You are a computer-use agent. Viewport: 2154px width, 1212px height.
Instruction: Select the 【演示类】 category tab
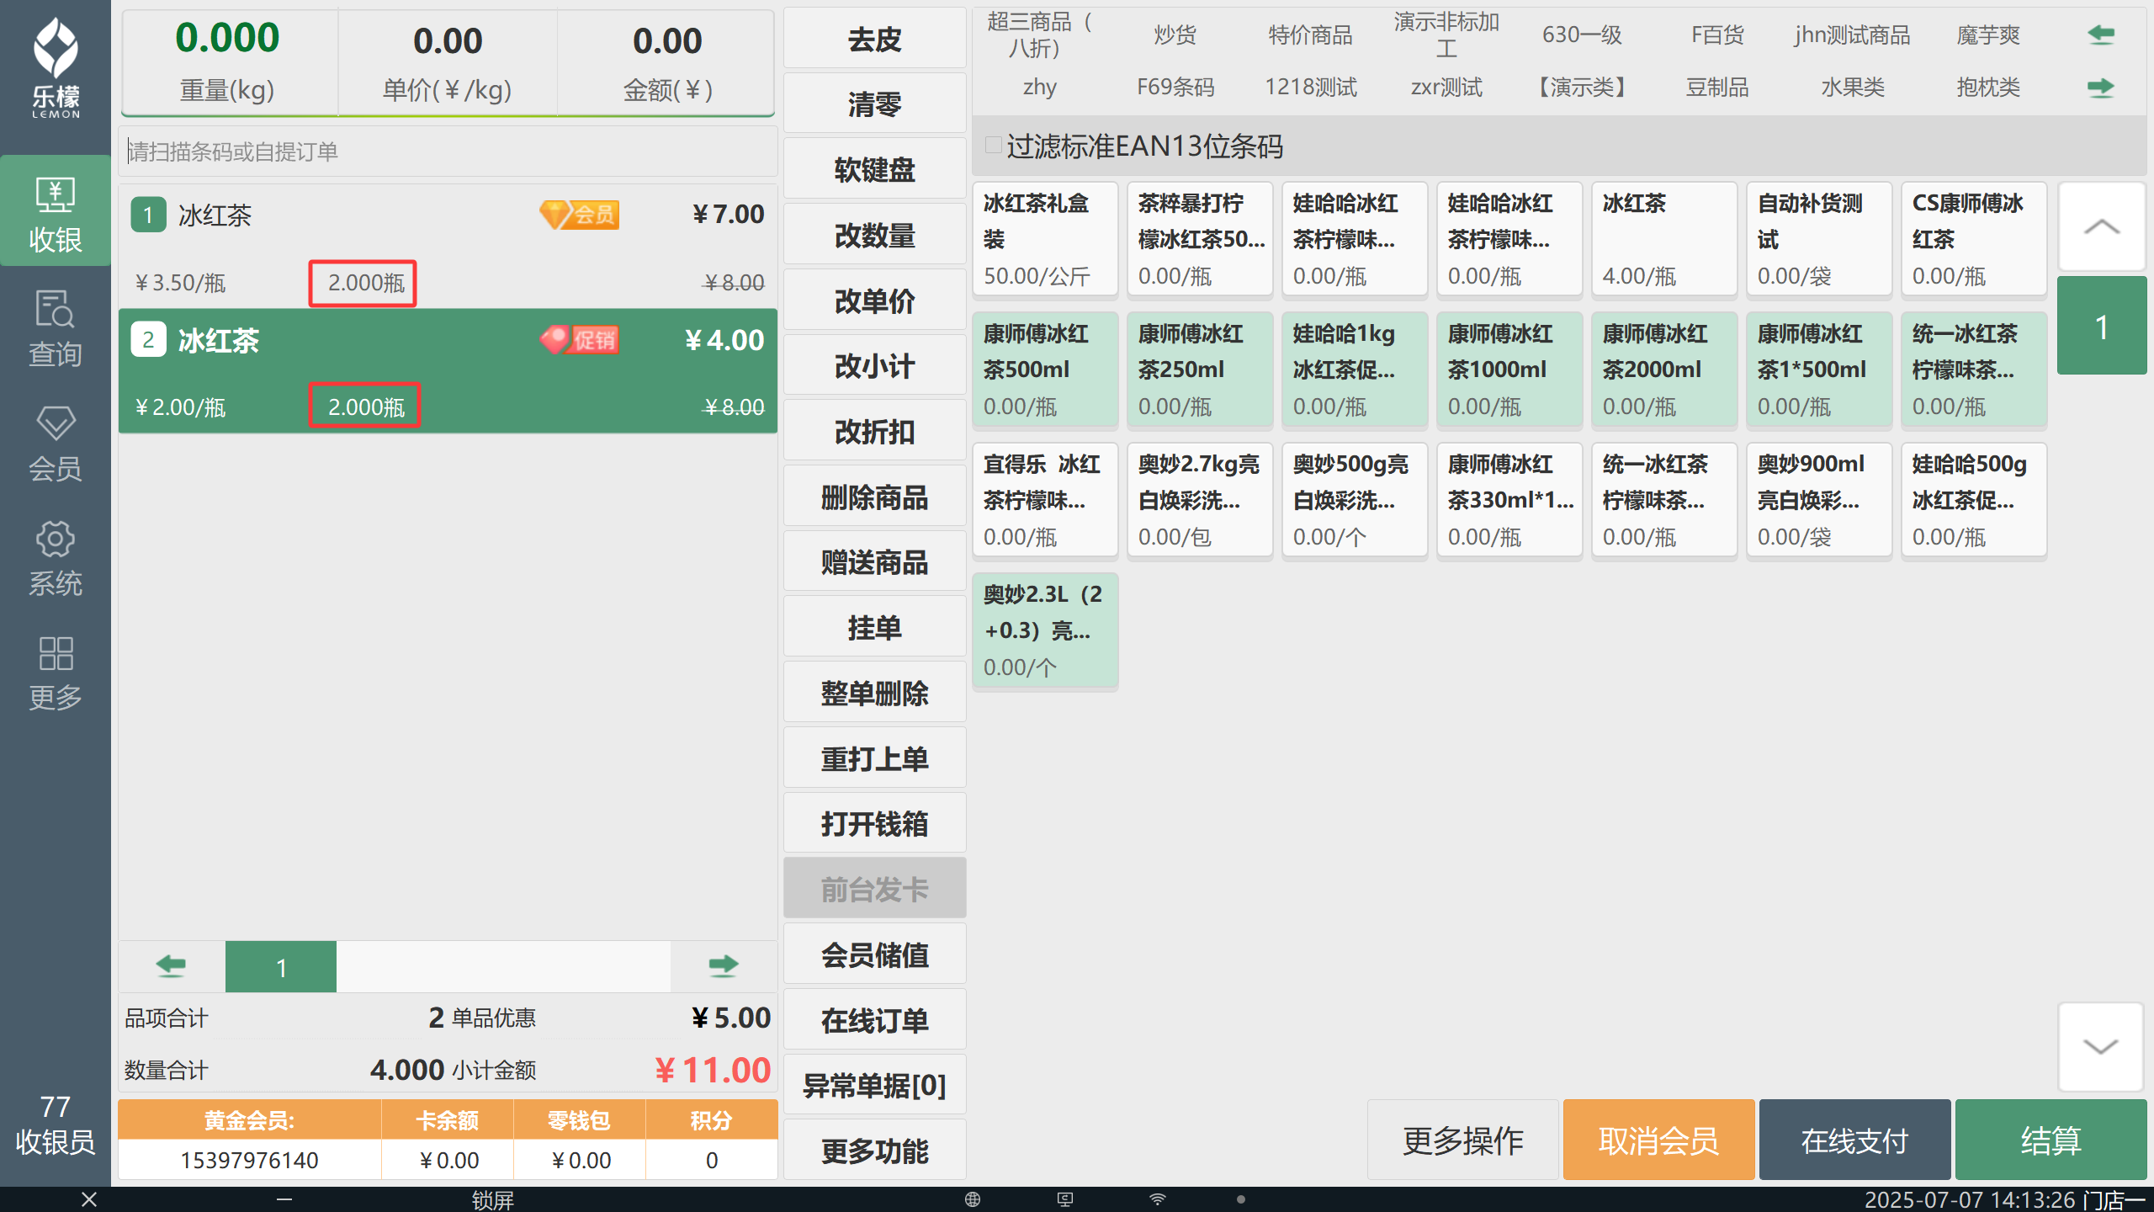1582,87
